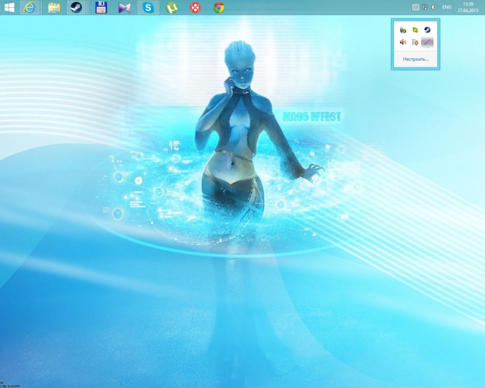The image size is (485, 388).
Task: Open the clock showing 15:39 27.04.2015
Action: (468, 7)
